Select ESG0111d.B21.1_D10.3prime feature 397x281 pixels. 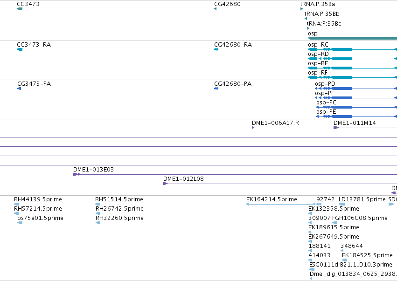[312, 269]
